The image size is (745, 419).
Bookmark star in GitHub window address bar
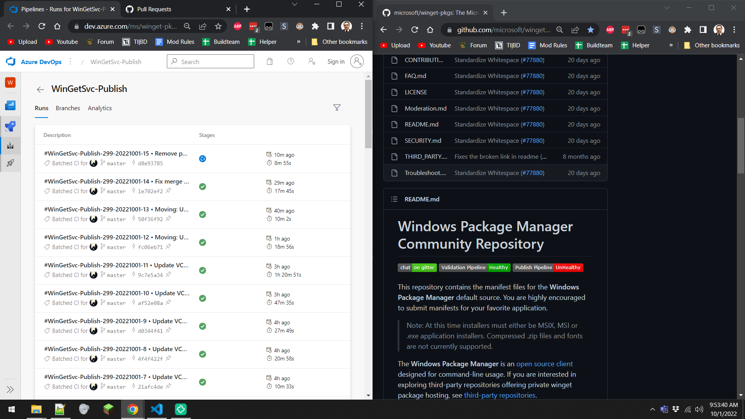pos(591,30)
